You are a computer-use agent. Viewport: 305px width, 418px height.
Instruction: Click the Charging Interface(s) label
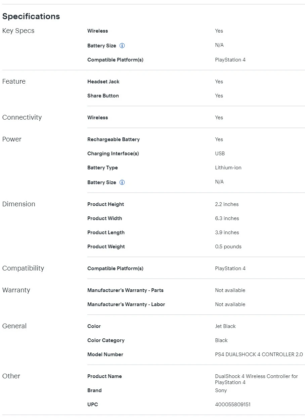113,154
